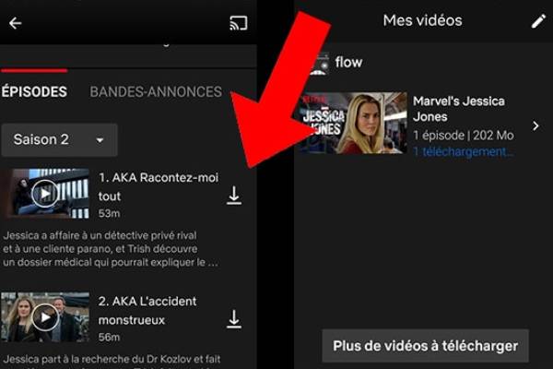Open the Saison 2 dropdown
The image size is (553, 369).
[x=59, y=140]
